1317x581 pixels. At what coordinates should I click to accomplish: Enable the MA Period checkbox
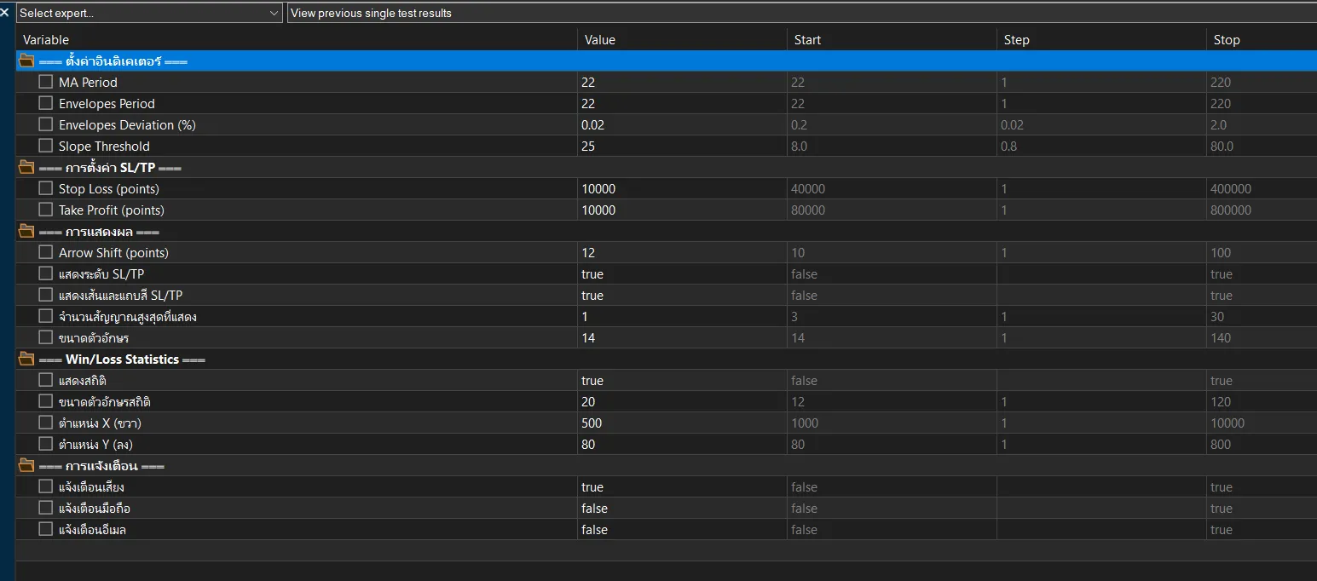(x=46, y=82)
